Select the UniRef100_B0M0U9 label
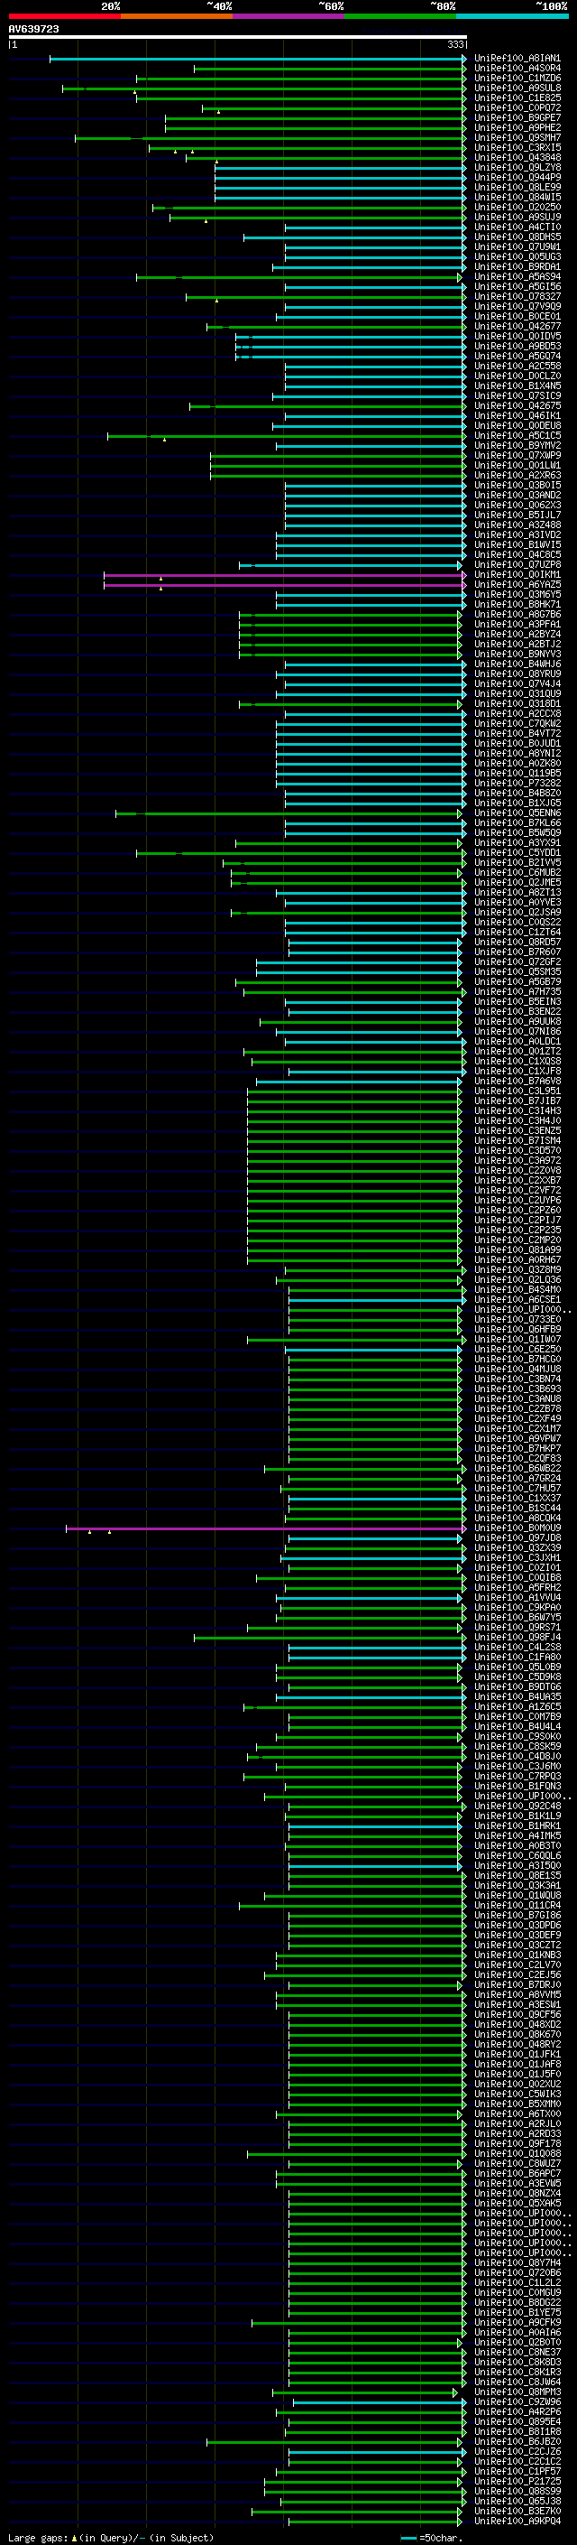This screenshot has height=2545, width=577. (517, 1528)
